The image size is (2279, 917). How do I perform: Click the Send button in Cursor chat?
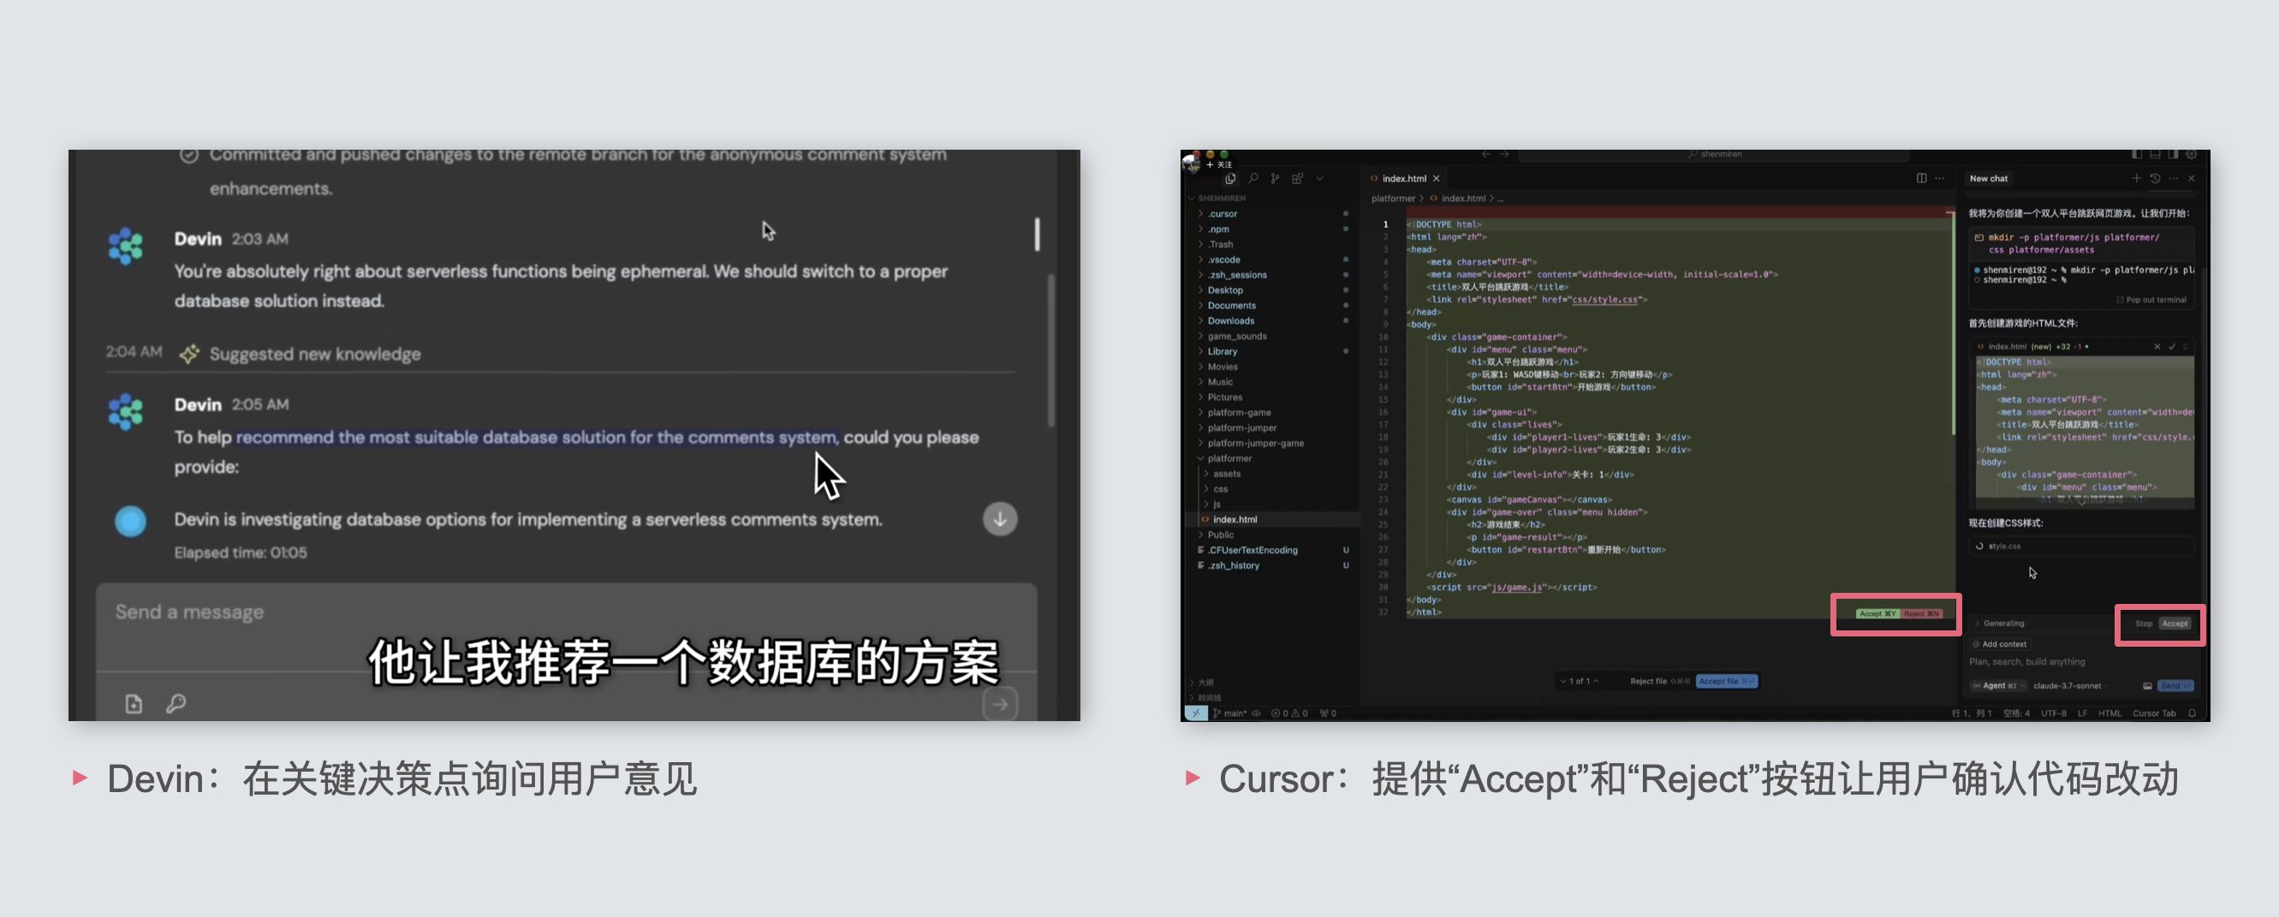[2175, 685]
